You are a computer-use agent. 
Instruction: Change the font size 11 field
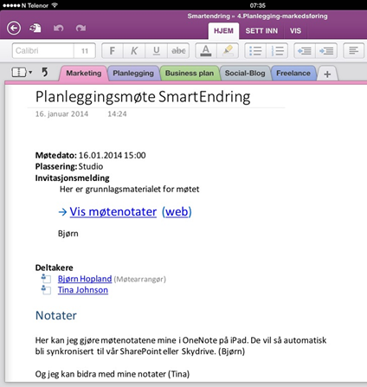pyautogui.click(x=85, y=51)
